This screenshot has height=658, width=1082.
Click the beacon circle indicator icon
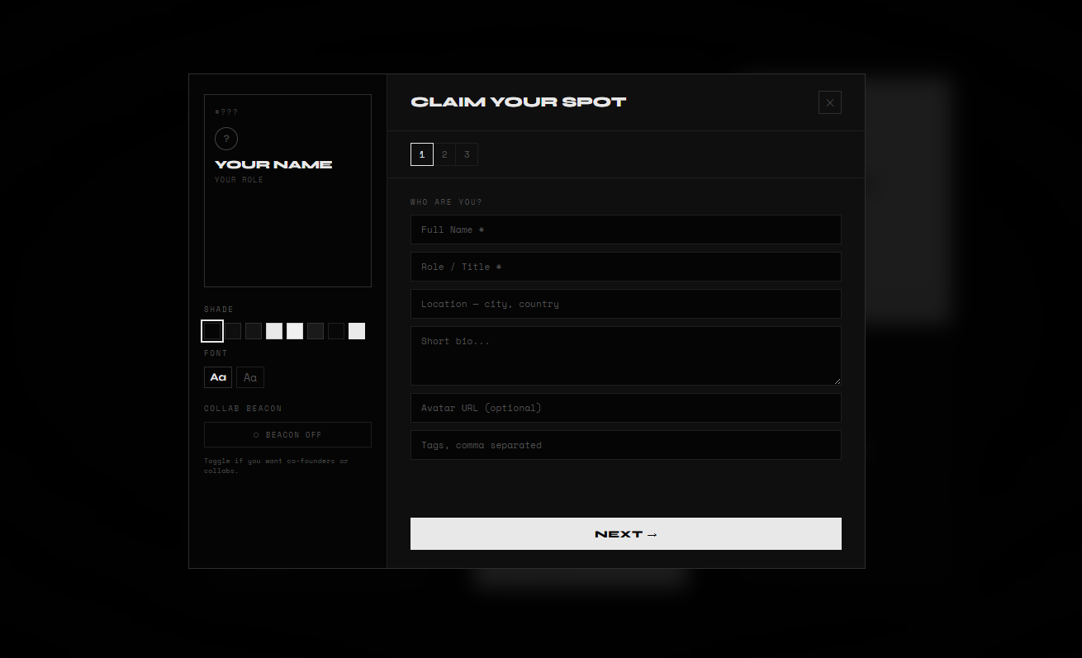click(x=254, y=434)
